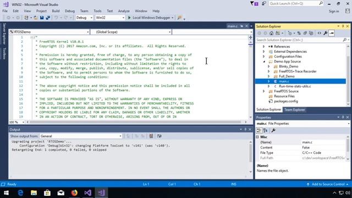Open the Analyze menu

pos(124,11)
